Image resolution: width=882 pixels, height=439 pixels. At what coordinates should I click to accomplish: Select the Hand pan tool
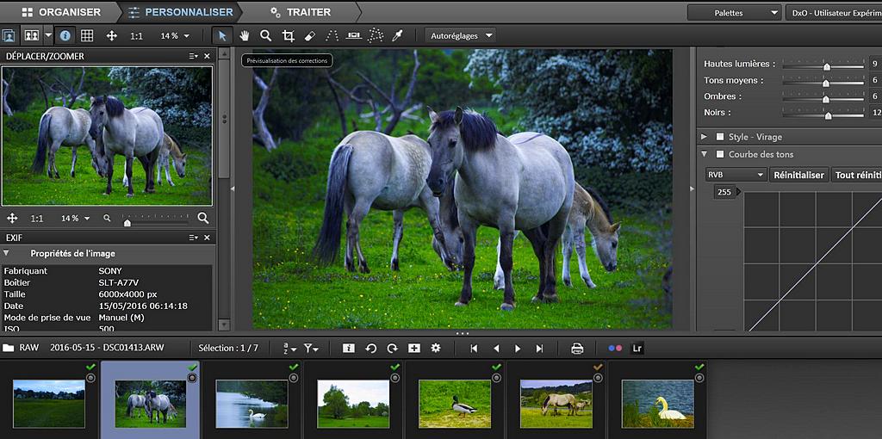click(244, 36)
